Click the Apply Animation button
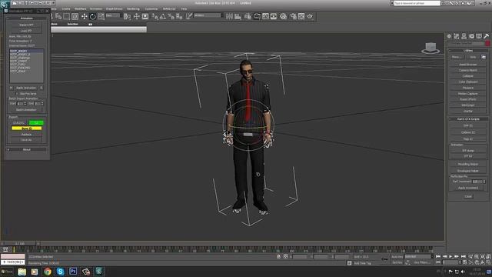 click(26, 88)
